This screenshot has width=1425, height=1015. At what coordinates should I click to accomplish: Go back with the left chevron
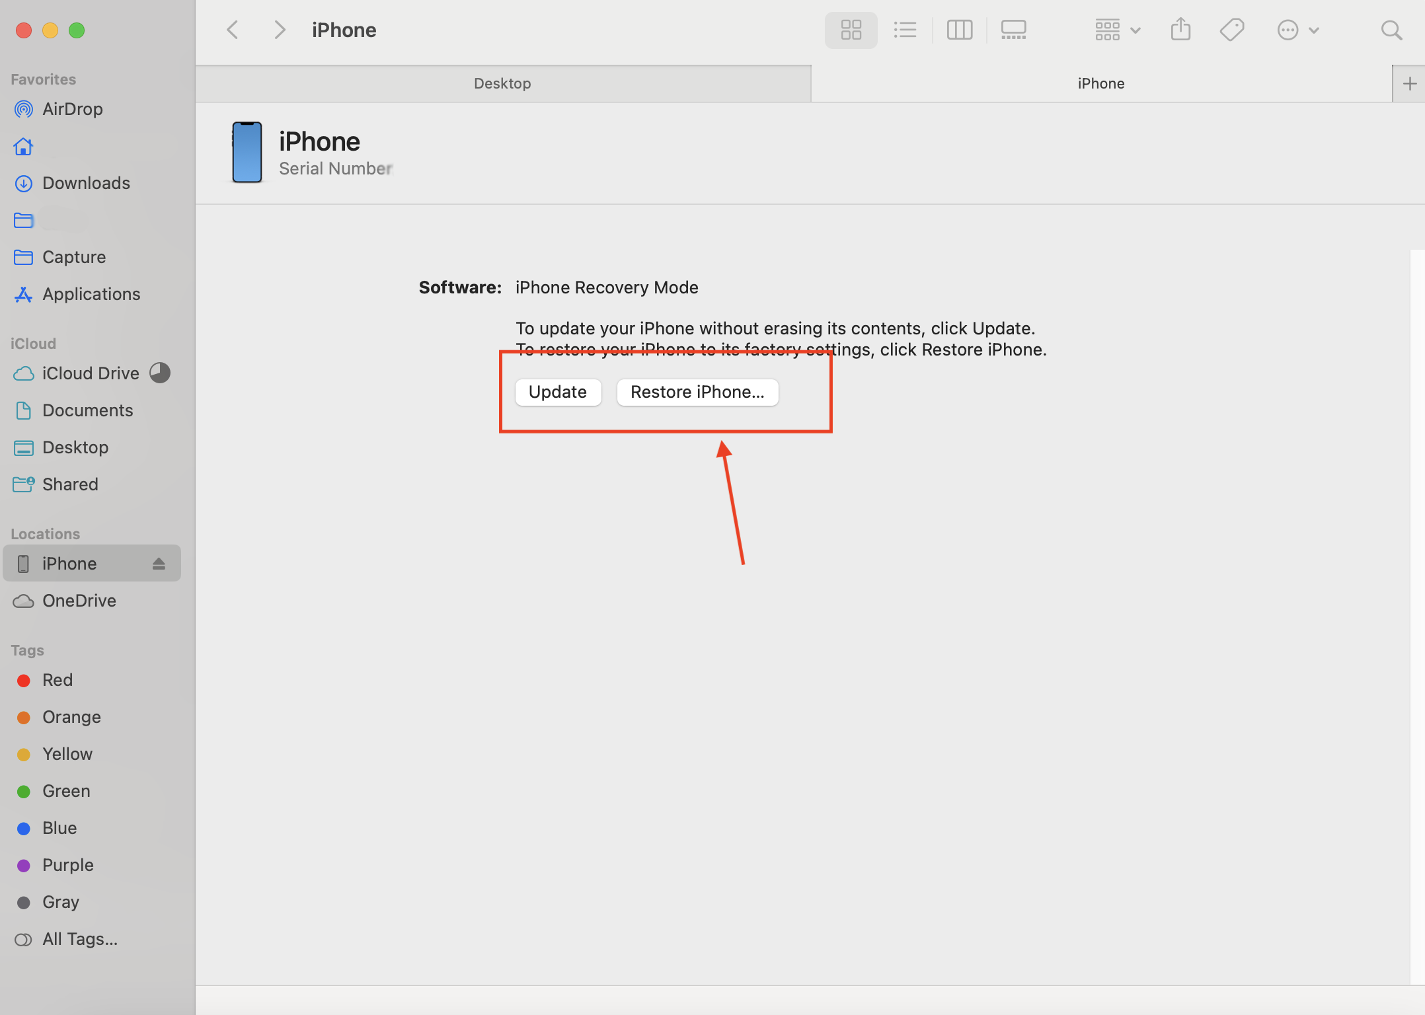232,30
